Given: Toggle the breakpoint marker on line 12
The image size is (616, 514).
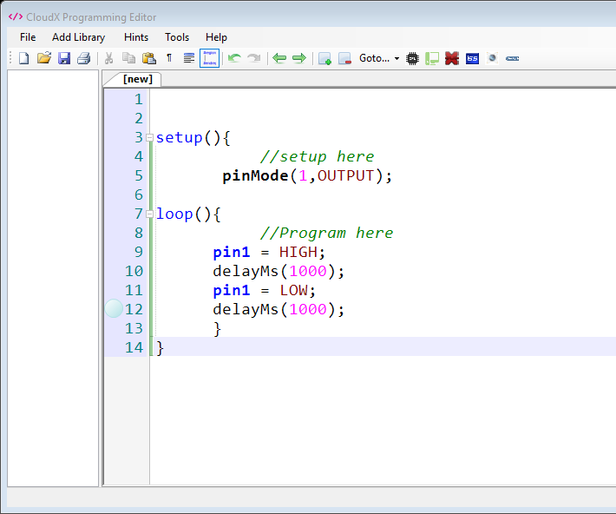Looking at the screenshot, I should click(114, 308).
